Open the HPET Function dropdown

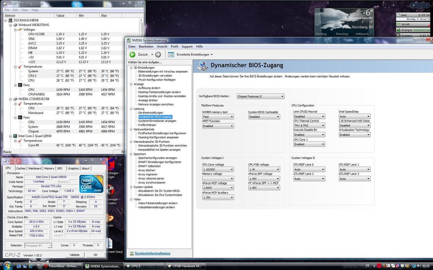click(x=218, y=126)
